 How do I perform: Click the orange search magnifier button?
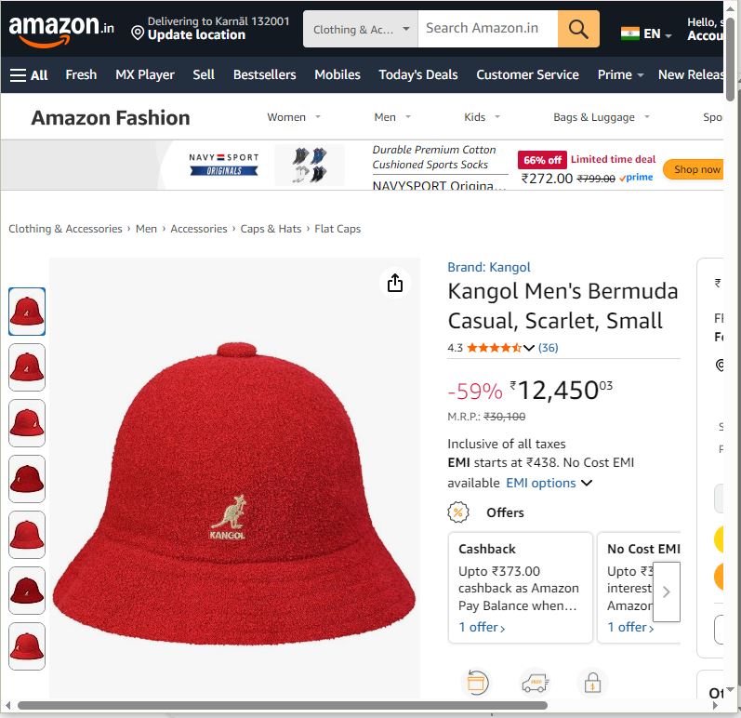click(x=578, y=30)
